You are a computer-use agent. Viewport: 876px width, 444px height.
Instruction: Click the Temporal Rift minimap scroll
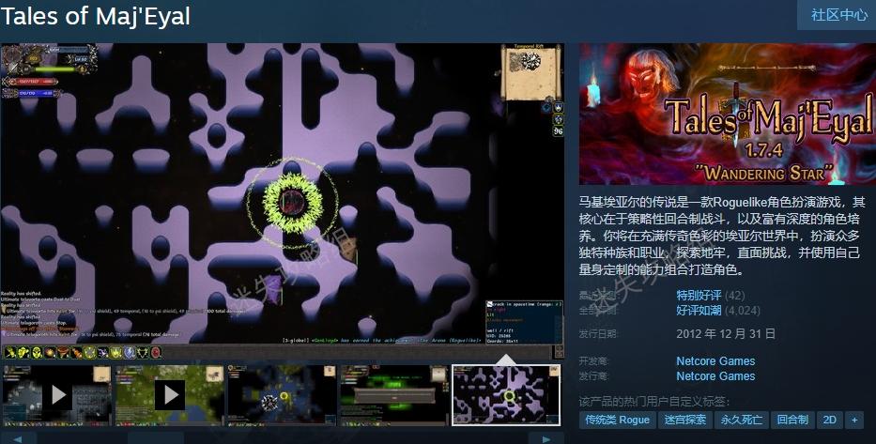tap(530, 73)
